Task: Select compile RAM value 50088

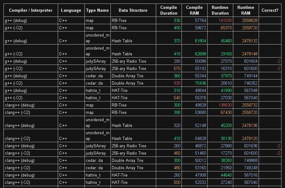Action: 201,61
